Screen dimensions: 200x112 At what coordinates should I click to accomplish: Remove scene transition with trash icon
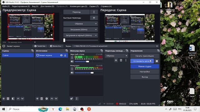point(121,60)
